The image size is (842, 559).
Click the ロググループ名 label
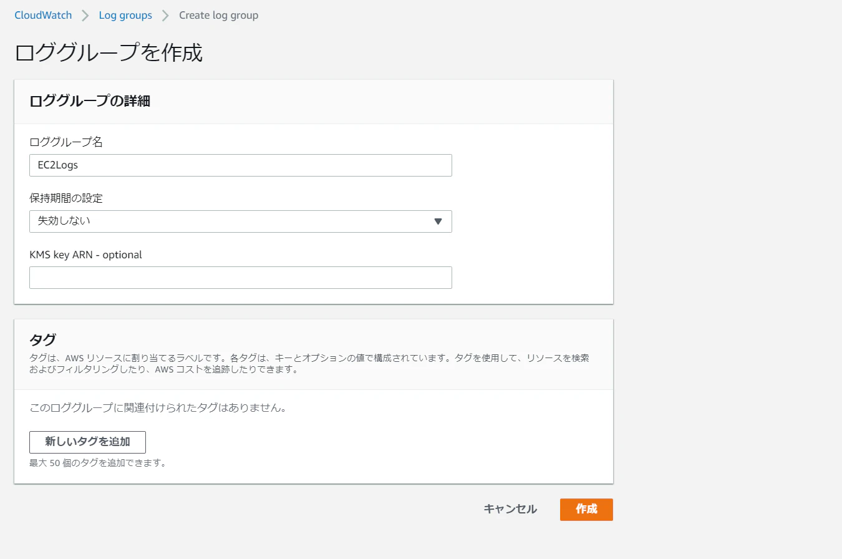click(x=66, y=142)
